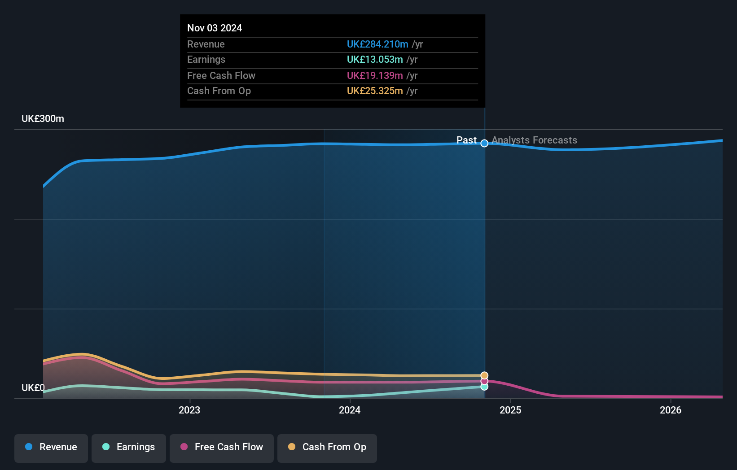Click the UK£284.210m revenue value
Viewport: 737px width, 470px height.
point(377,44)
